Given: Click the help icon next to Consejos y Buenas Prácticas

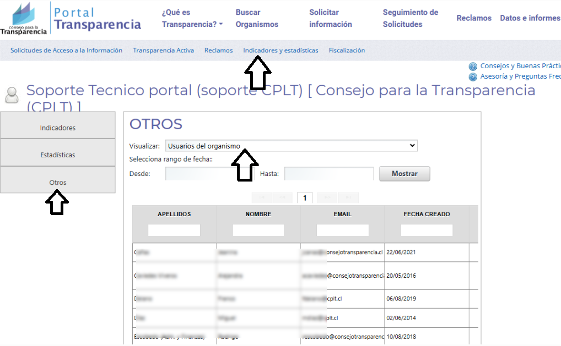Looking at the screenshot, I should click(472, 66).
